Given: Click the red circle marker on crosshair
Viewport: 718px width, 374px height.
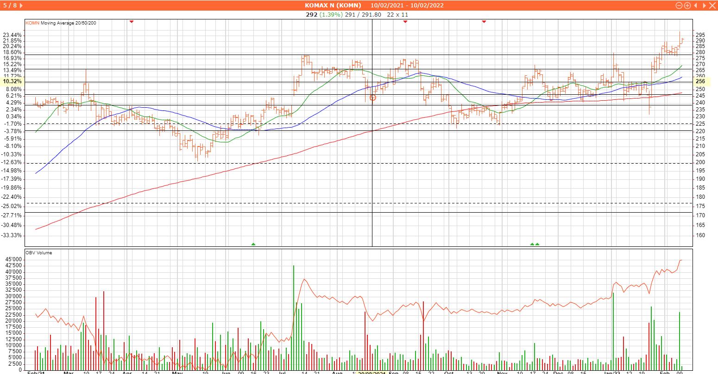Looking at the screenshot, I should pyautogui.click(x=373, y=98).
